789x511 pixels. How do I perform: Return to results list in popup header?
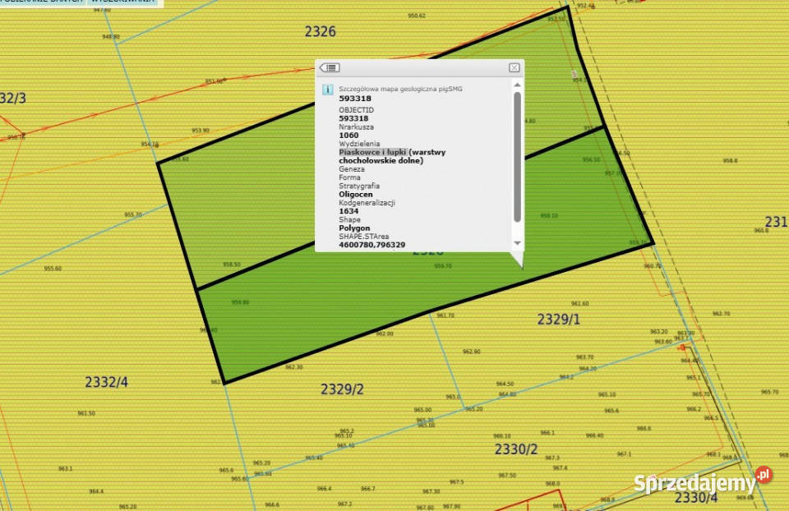coord(330,67)
